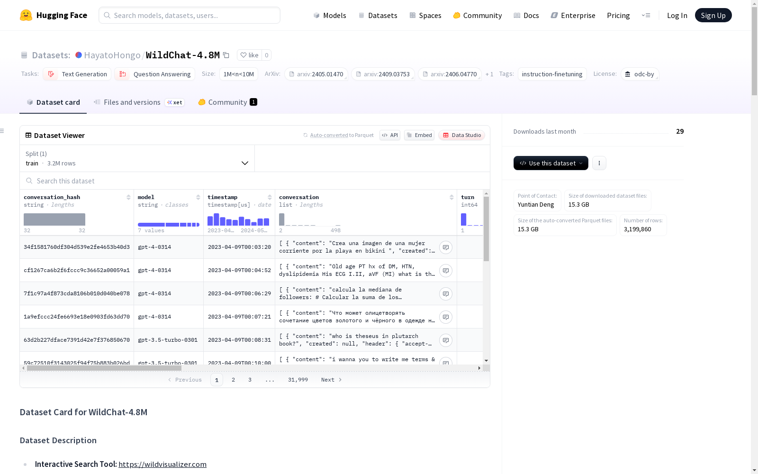
Task: Click the conversation lengths histogram
Action: 310,219
